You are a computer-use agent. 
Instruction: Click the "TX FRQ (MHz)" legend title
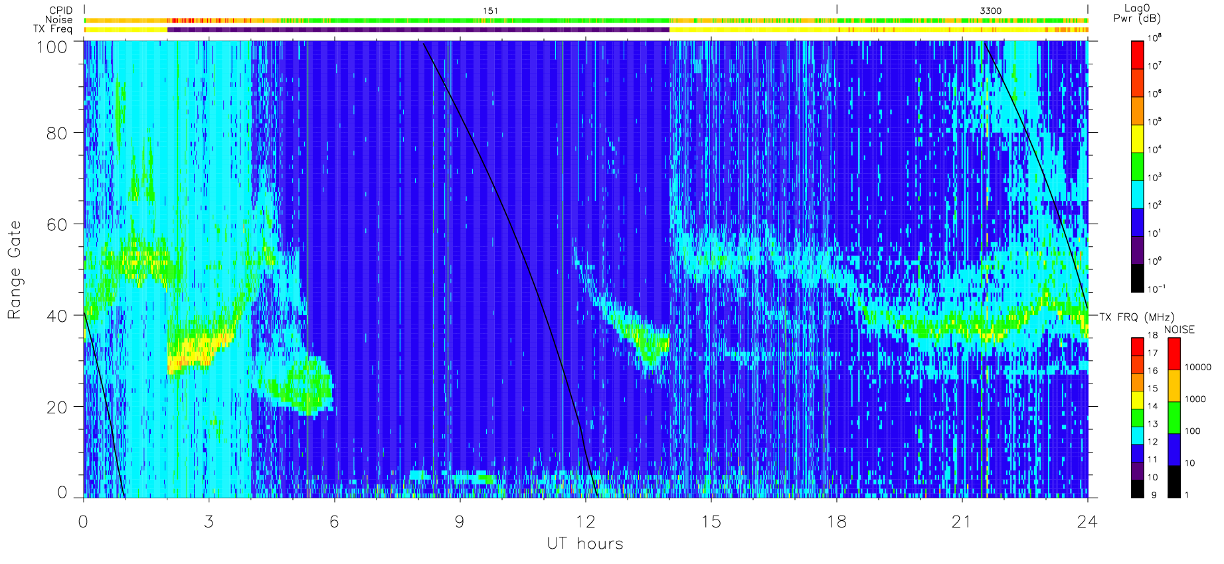(x=1136, y=317)
